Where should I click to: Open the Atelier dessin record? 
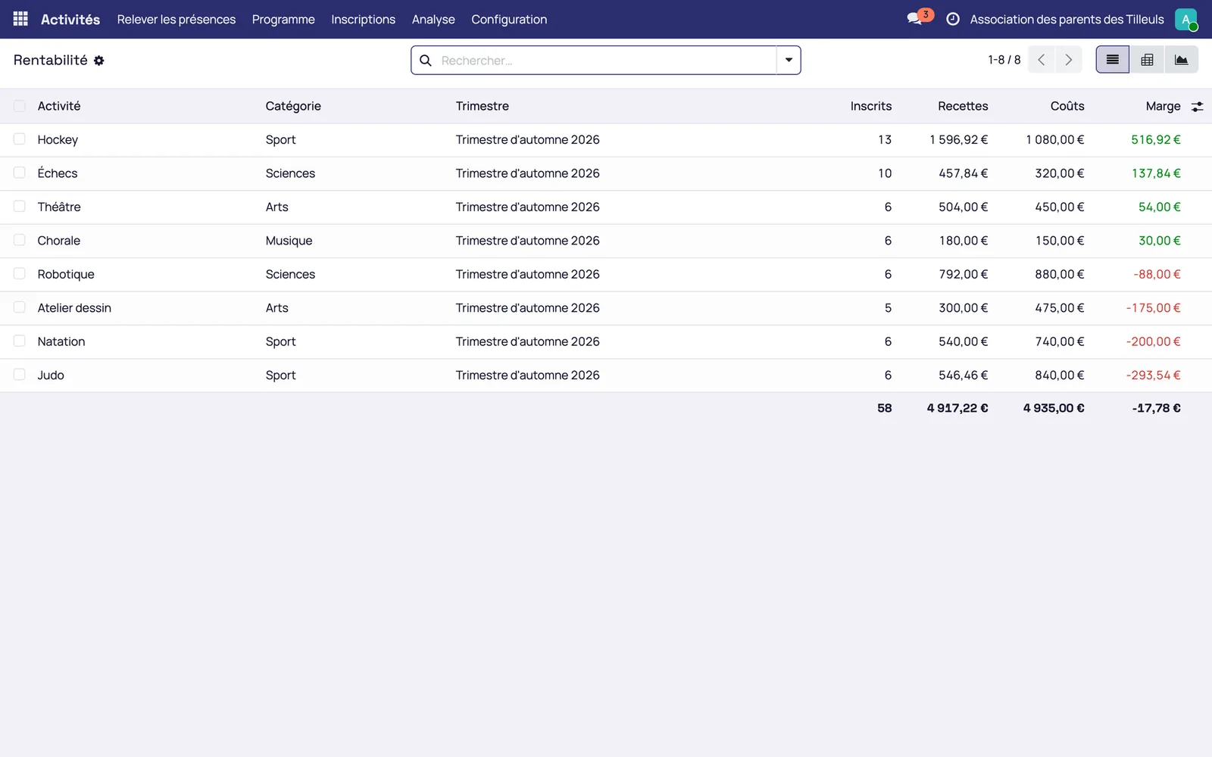pyautogui.click(x=74, y=308)
